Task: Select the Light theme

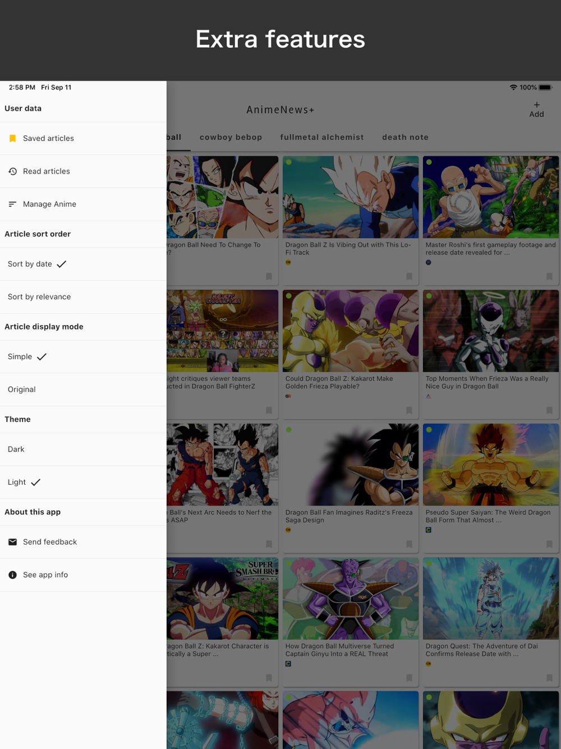Action: [x=83, y=482]
